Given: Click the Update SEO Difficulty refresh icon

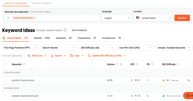Looking at the screenshot, I should tap(89, 56).
